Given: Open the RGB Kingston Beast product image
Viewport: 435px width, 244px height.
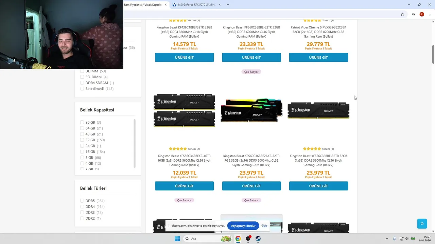Looking at the screenshot, I should click(x=251, y=110).
